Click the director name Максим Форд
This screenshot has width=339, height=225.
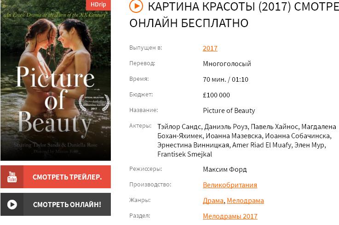pos(224,169)
